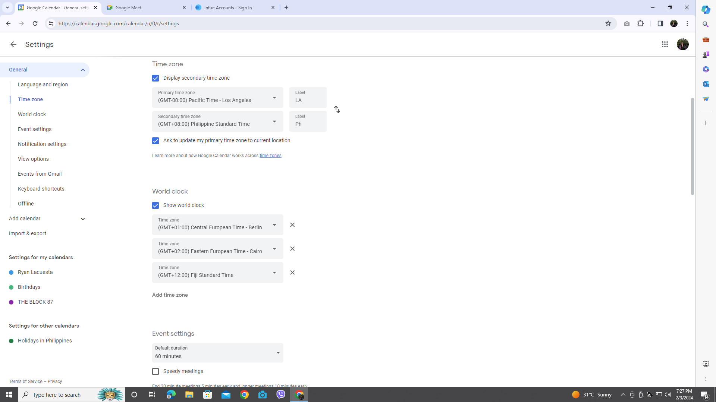Click Add time zone button
Image resolution: width=716 pixels, height=402 pixels.
[170, 295]
